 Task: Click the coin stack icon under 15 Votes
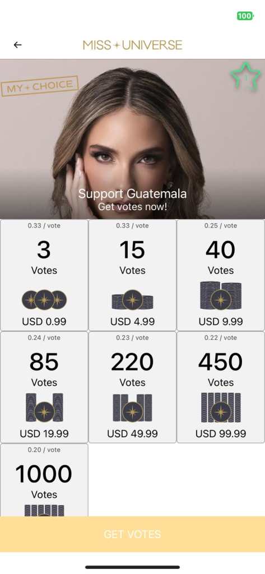pos(132,300)
